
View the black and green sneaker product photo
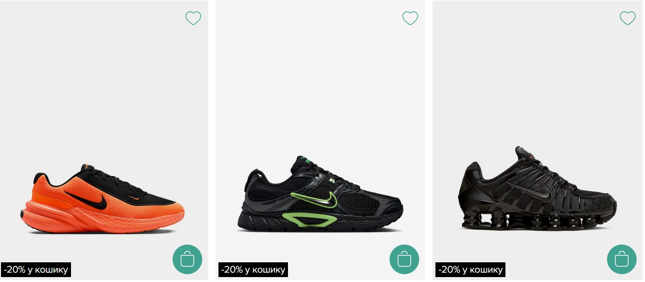(321, 123)
